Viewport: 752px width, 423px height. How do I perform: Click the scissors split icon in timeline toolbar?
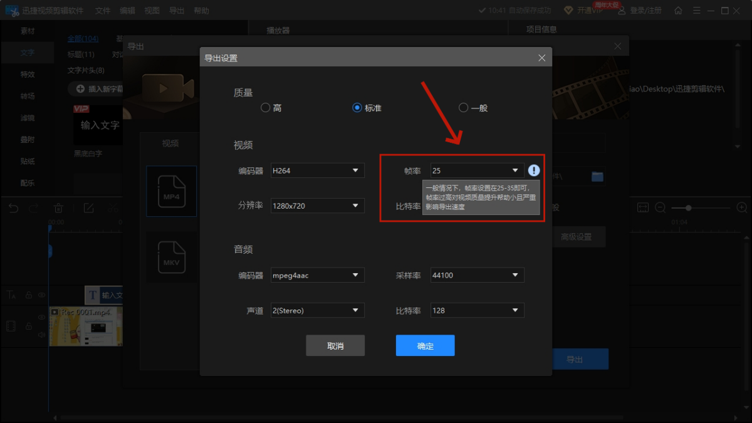coord(112,208)
